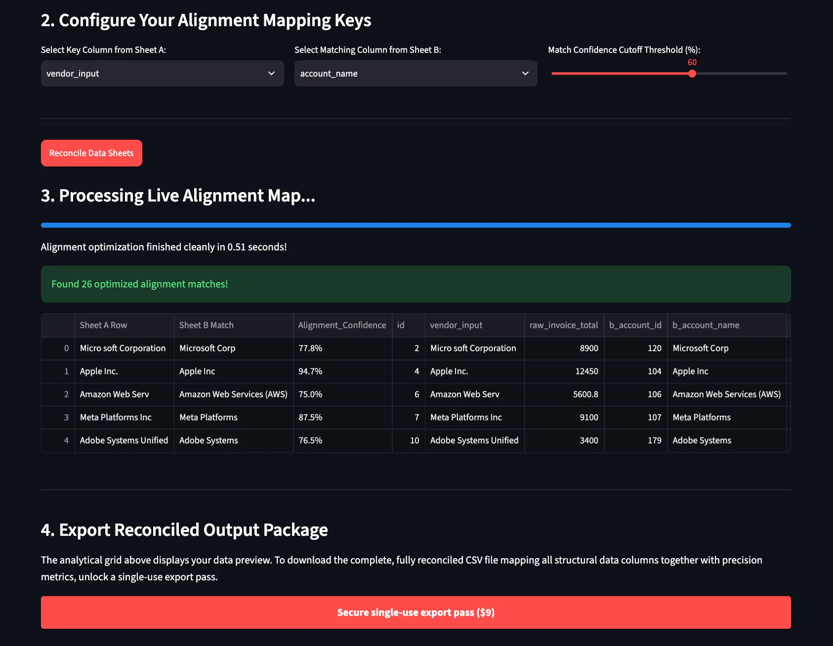Click the blue alignment progress bar

click(x=416, y=225)
